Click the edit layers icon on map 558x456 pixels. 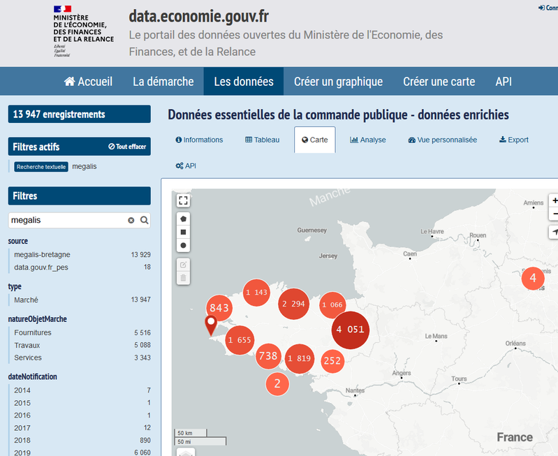[x=183, y=265]
